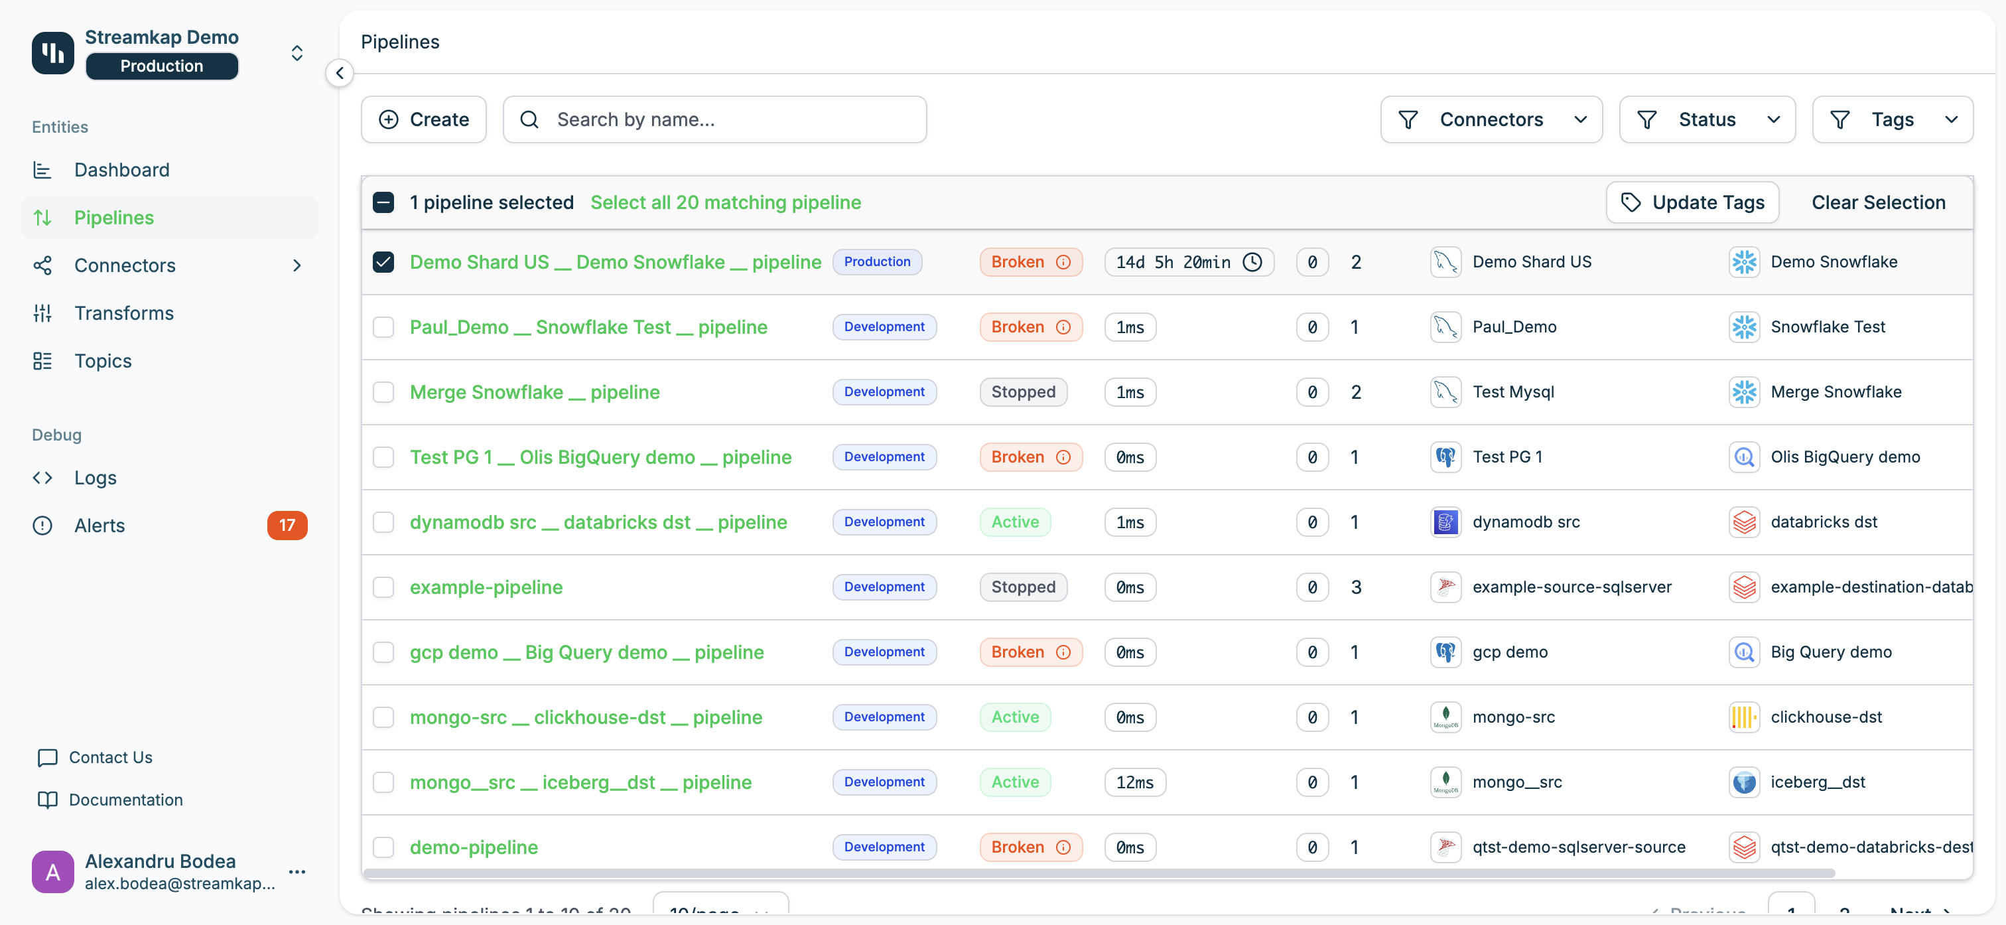Click the Streamkap logo icon
Screen dimensions: 2006x925
coord(53,53)
